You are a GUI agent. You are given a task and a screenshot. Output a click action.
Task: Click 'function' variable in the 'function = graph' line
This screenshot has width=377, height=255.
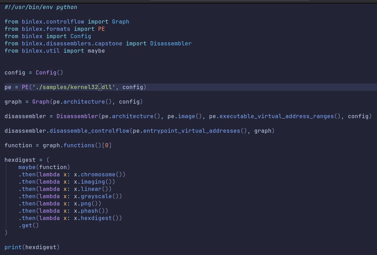[18, 146]
